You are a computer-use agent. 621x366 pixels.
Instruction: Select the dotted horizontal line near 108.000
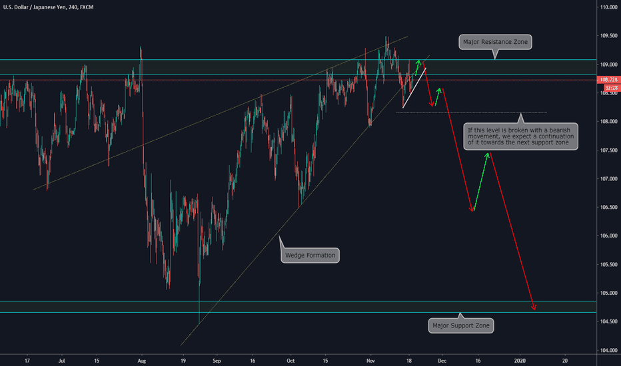pos(466,112)
